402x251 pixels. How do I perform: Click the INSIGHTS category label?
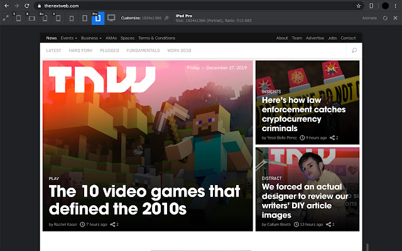pos(271,92)
